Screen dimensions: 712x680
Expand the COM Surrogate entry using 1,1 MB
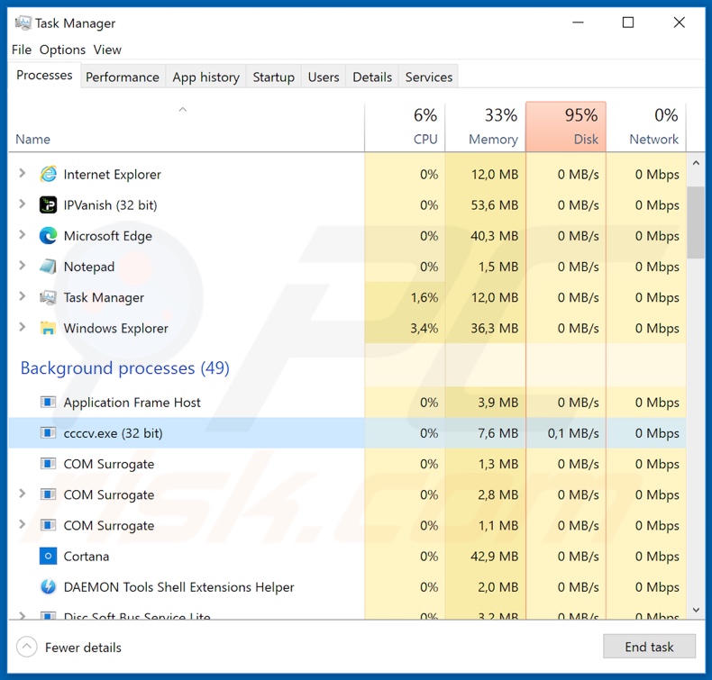click(x=22, y=524)
